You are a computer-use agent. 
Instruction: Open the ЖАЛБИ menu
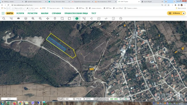(x=44, y=13)
